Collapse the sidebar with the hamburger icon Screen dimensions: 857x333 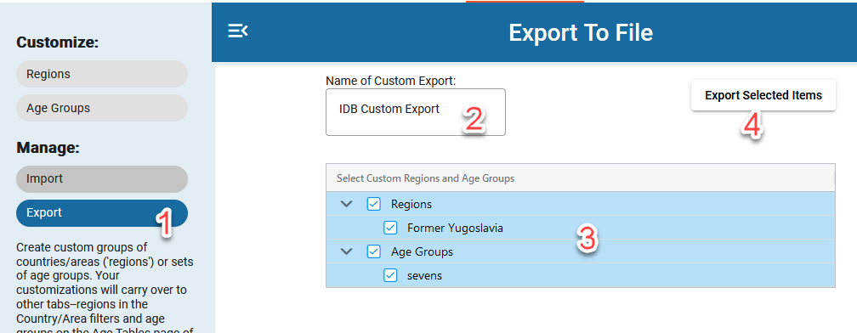tap(238, 31)
